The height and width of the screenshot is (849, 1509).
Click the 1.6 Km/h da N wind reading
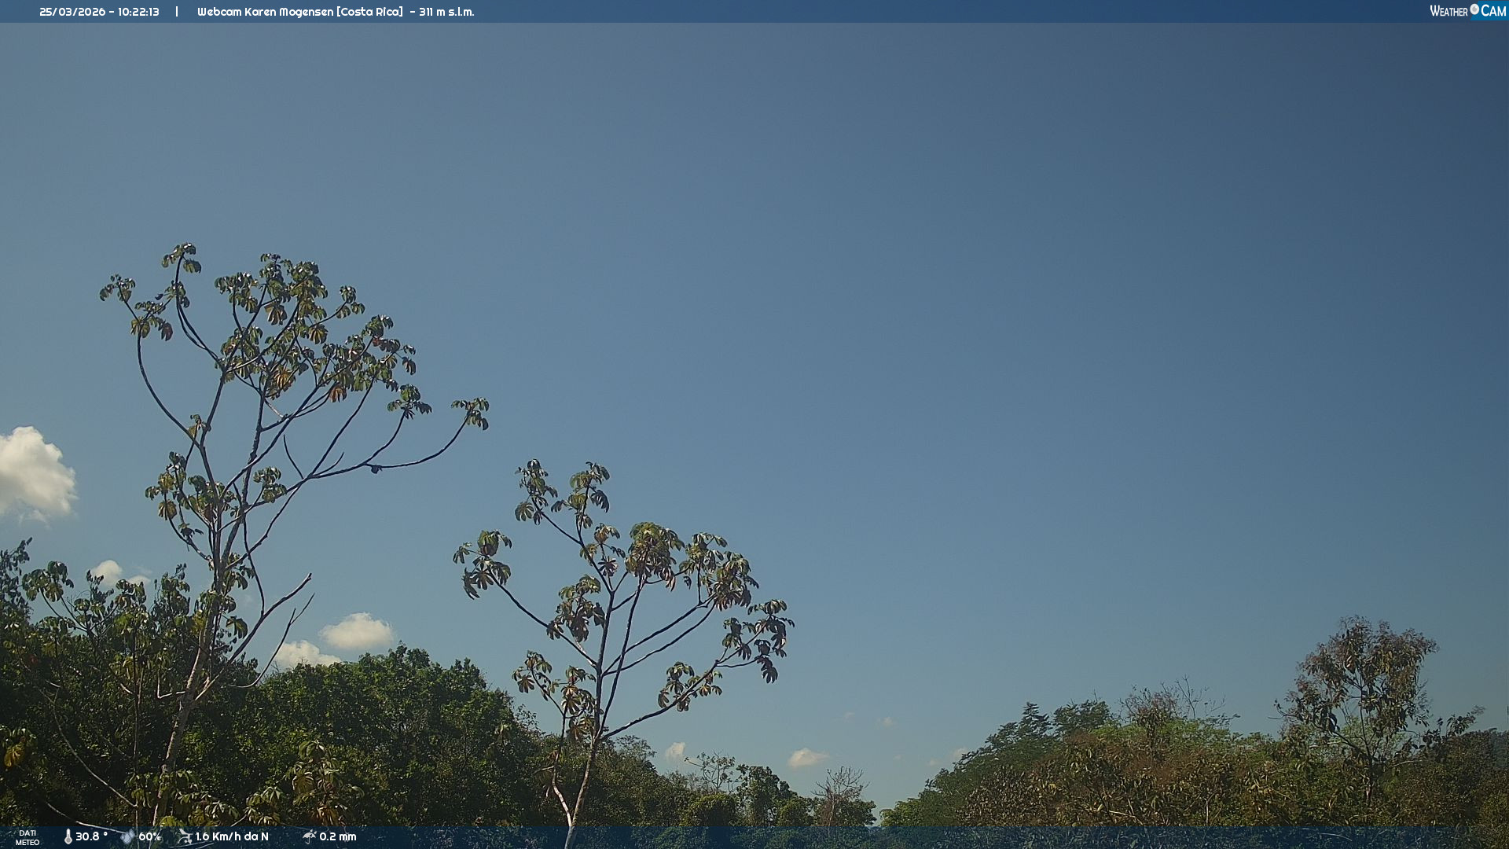[232, 837]
